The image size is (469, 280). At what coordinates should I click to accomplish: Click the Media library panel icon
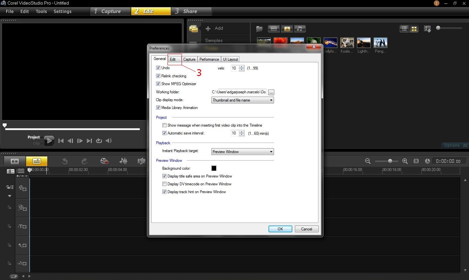tap(193, 29)
